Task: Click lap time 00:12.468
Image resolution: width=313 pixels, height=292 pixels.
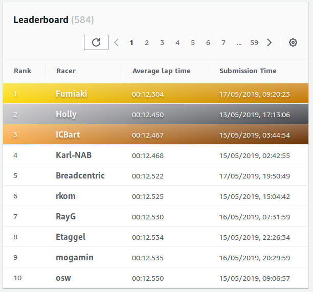Action: click(x=148, y=155)
